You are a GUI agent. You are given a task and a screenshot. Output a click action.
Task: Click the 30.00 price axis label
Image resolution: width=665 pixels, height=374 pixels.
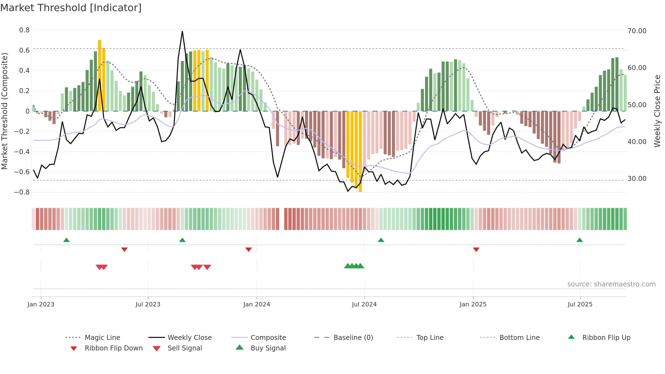coord(637,179)
